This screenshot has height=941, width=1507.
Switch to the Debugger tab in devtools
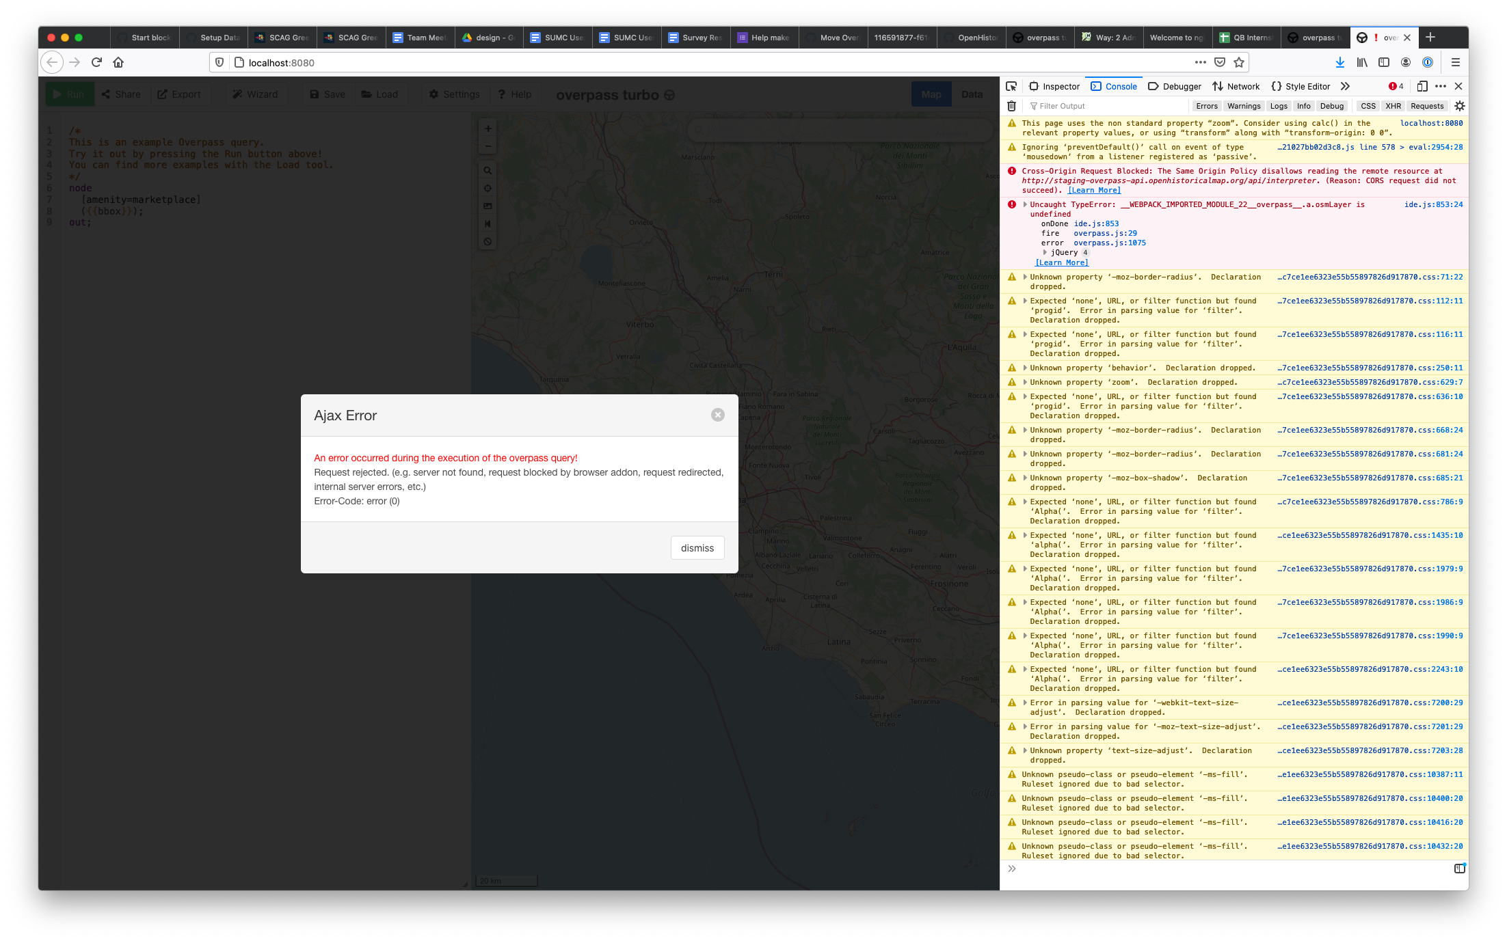tap(1174, 86)
